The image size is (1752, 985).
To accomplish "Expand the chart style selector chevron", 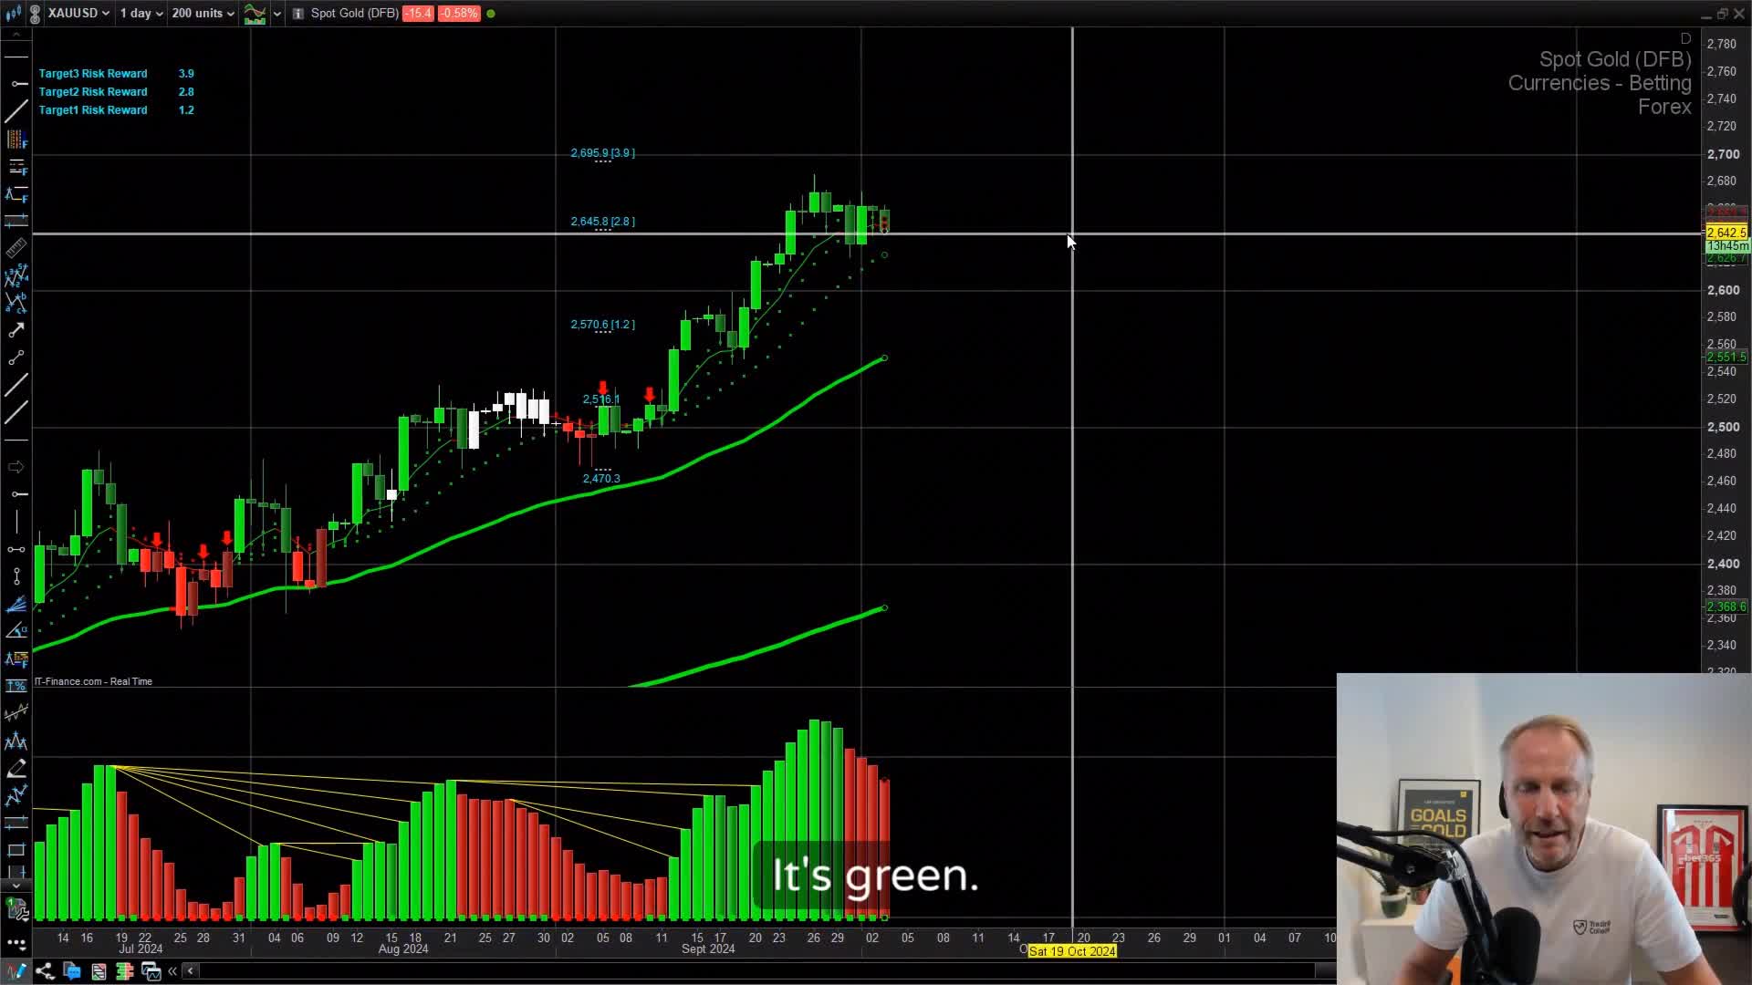I will pos(277,14).
